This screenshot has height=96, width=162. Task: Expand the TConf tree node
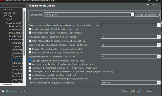pos(5,19)
